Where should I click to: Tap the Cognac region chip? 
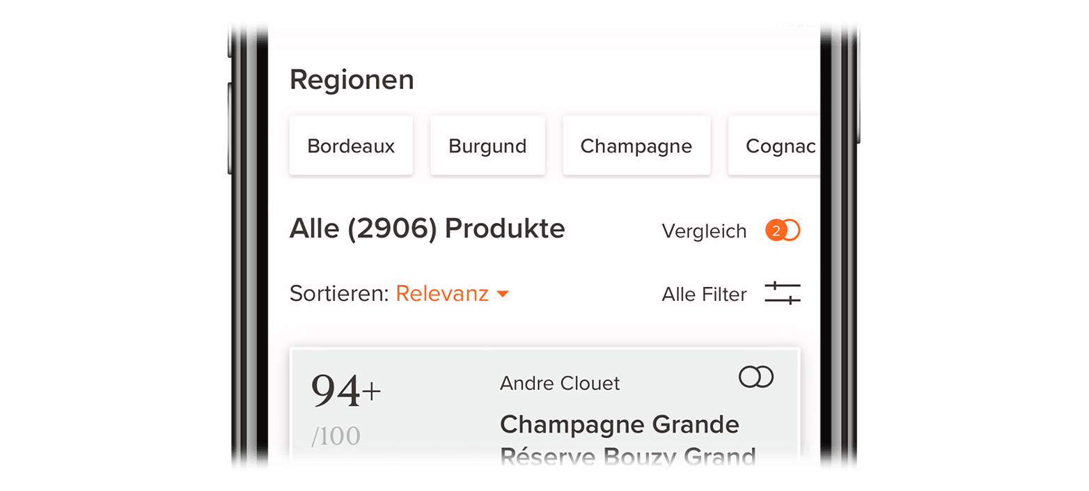click(774, 146)
